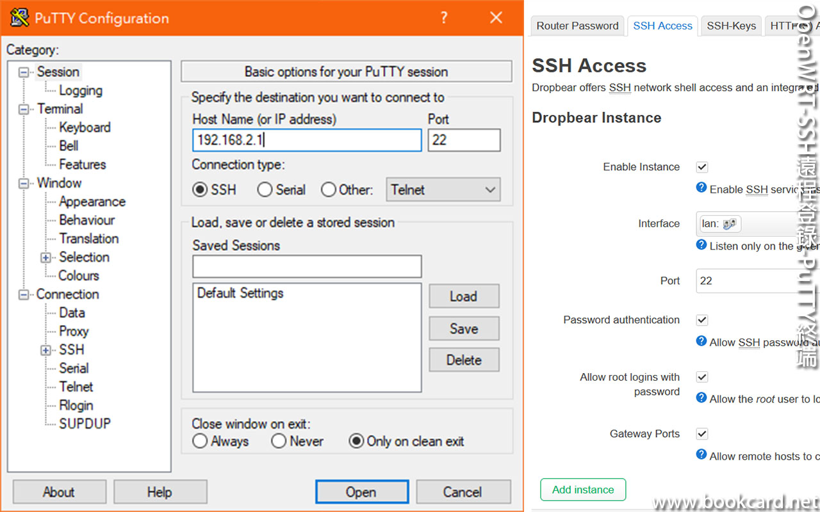820x512 pixels.
Task: Choose Never for close window on exit
Action: (x=279, y=441)
